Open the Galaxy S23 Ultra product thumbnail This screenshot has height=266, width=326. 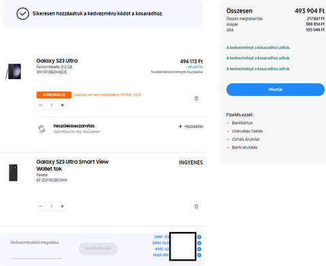14,71
